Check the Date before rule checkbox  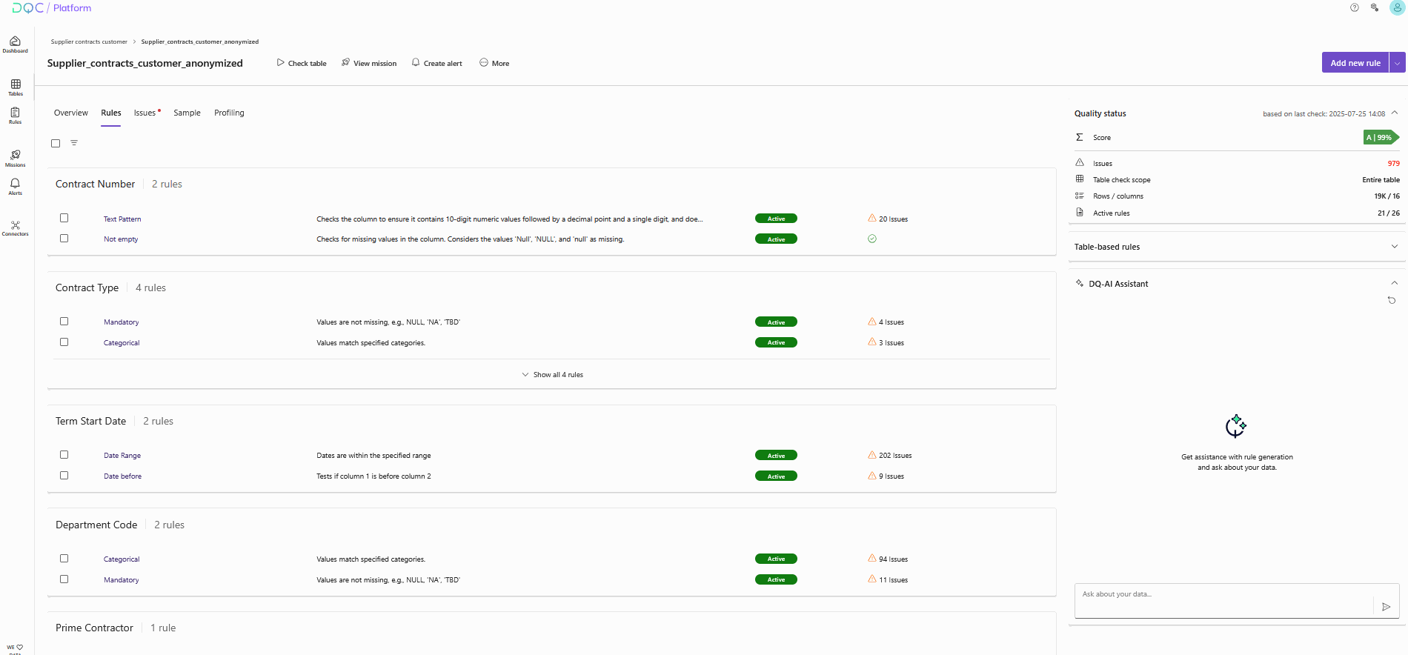[64, 476]
